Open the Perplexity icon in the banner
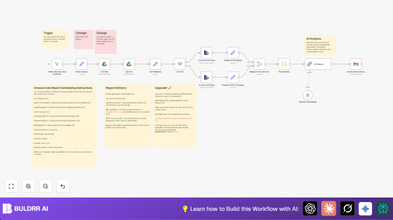 pos(383,208)
